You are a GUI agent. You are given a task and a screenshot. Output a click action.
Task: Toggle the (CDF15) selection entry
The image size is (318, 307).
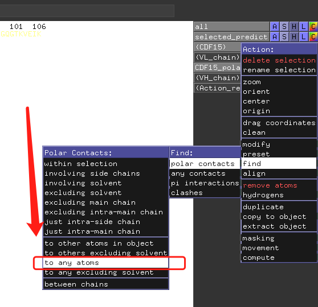click(x=217, y=47)
